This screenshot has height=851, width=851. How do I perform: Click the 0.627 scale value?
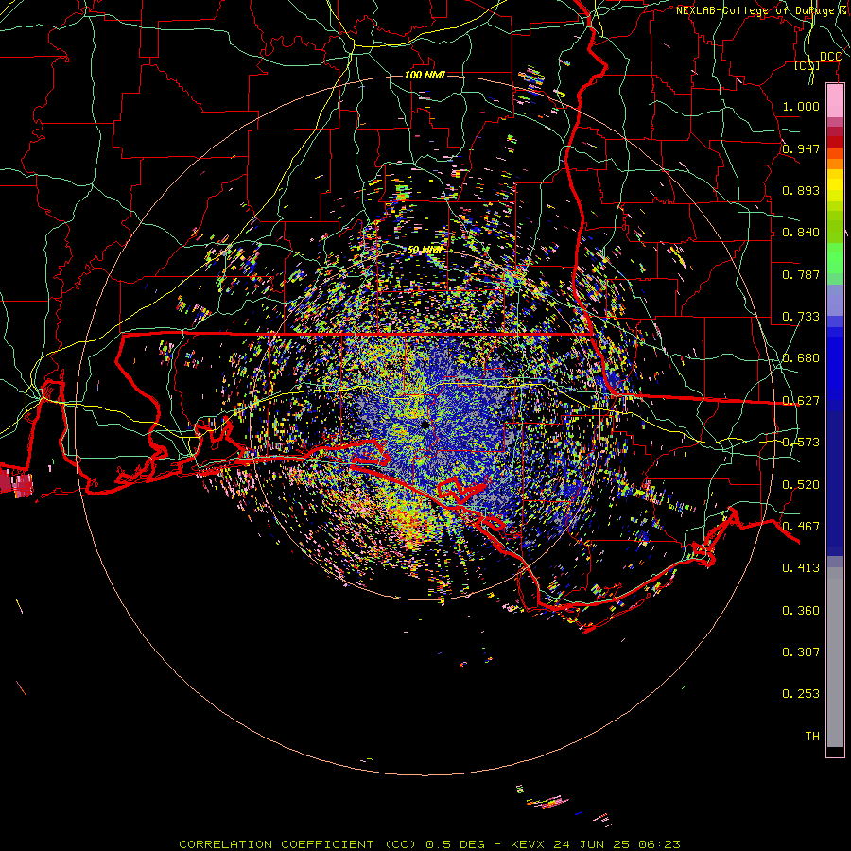(801, 401)
